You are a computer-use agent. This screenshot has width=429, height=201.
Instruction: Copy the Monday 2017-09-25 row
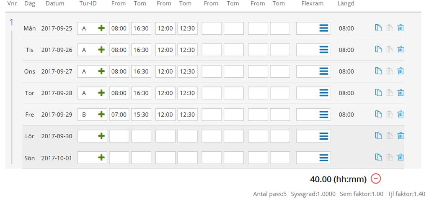point(378,28)
